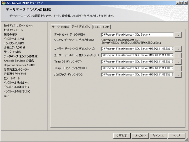Click the data root directory input field

click(x=137, y=35)
